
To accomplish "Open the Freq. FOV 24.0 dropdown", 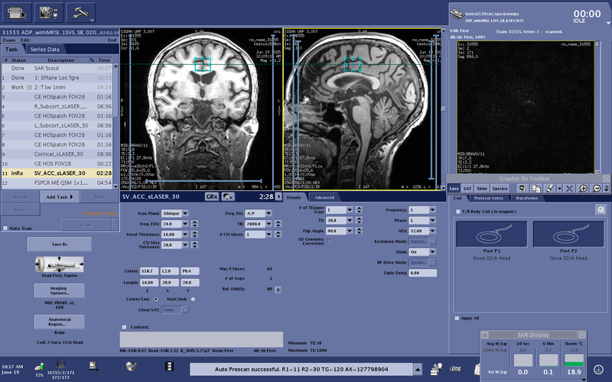I will click(185, 224).
